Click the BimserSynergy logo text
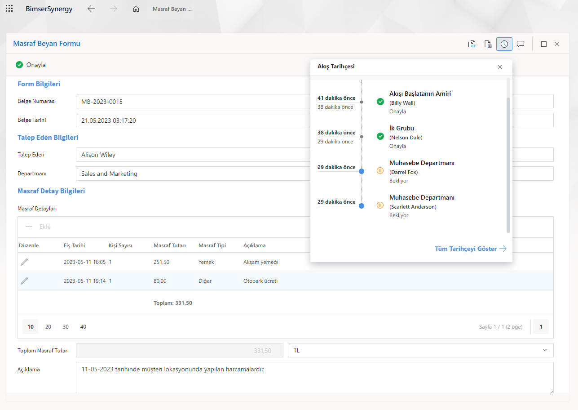Viewport: 578px width, 410px height. [49, 9]
